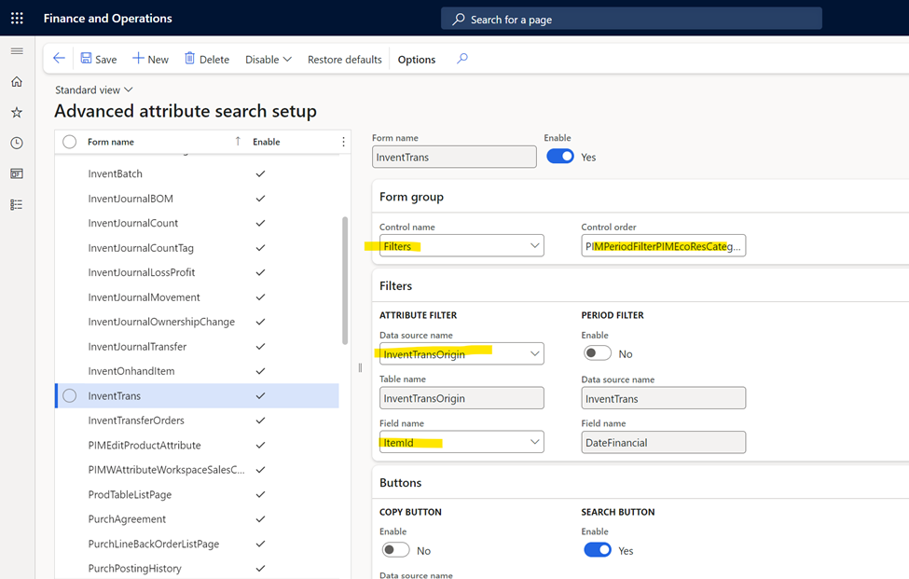Open the Field name ItemId dropdown
This screenshot has width=909, height=579.
point(461,442)
